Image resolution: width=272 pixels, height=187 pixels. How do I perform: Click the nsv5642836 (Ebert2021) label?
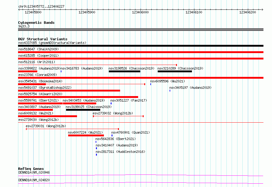click(x=116, y=139)
